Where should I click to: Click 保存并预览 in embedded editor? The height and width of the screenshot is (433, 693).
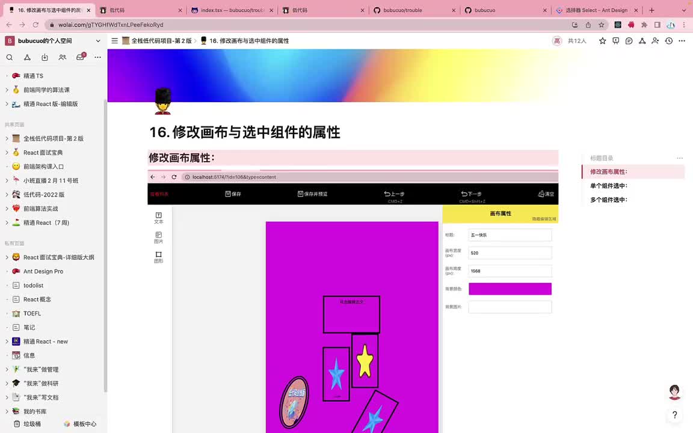click(x=312, y=194)
